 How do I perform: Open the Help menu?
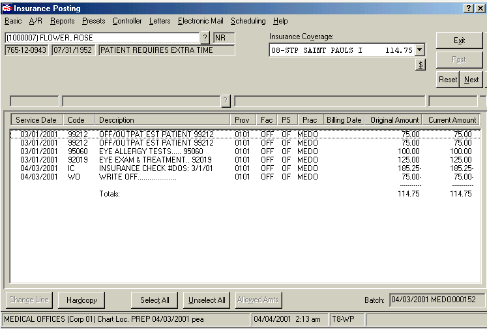tap(280, 21)
